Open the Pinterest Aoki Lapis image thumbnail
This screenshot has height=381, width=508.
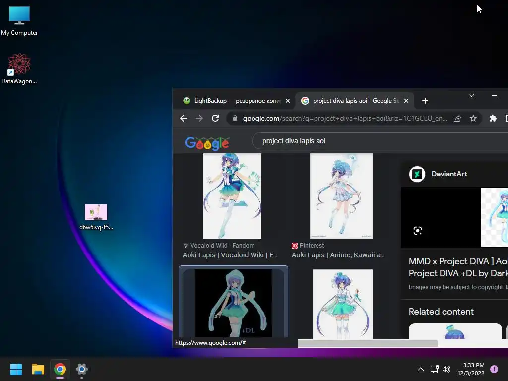click(x=341, y=196)
